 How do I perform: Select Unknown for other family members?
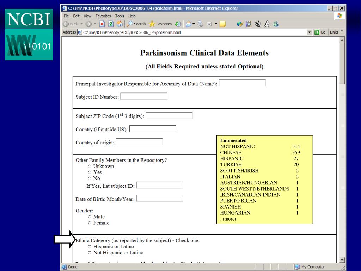(89, 166)
